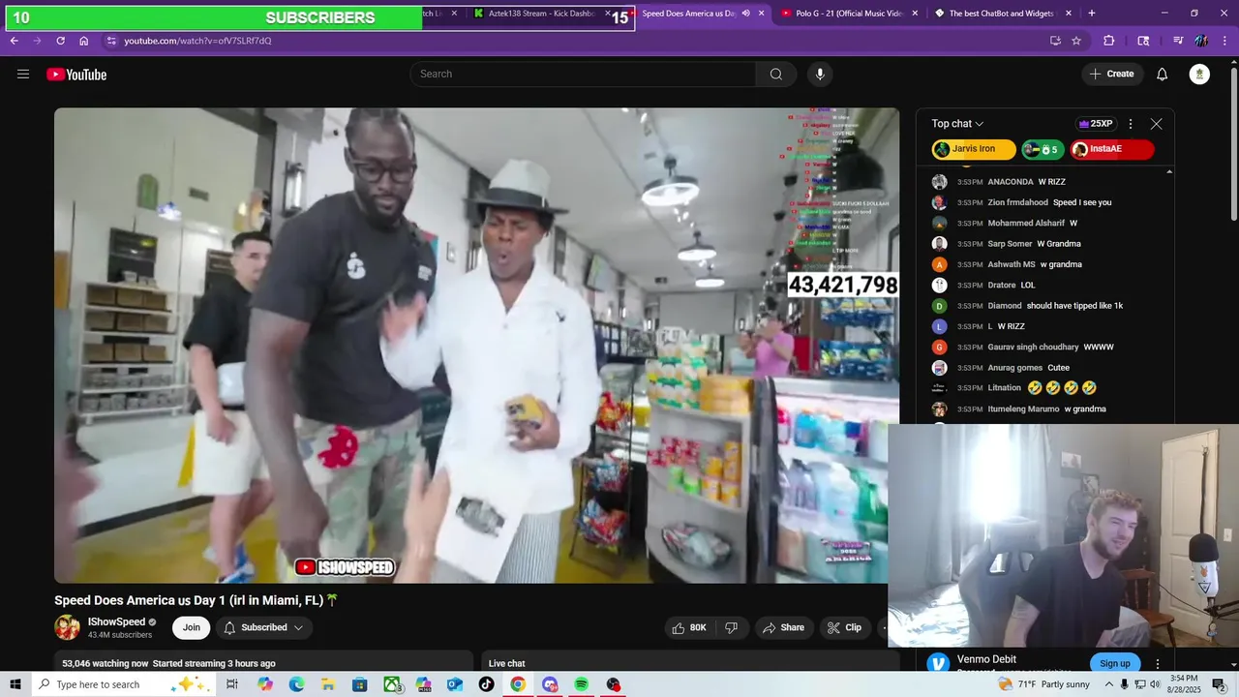Screen dimensions: 1239x697
Task: Sign up on the Venmo Debit ad
Action: pyautogui.click(x=1114, y=663)
